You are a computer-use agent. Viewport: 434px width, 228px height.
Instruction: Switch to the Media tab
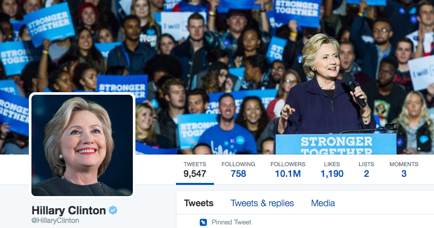coord(323,203)
